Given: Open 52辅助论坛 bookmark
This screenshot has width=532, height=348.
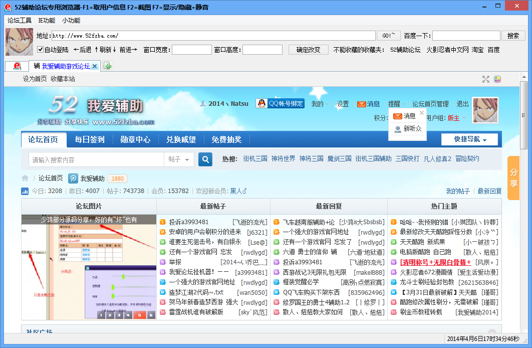Looking at the screenshot, I should [x=405, y=50].
